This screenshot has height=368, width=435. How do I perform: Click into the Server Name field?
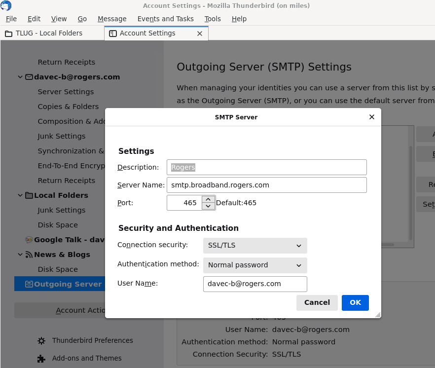[x=267, y=185]
